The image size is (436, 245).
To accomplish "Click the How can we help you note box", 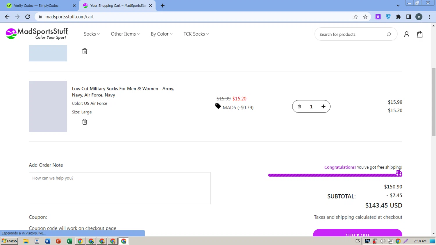I will coord(120,188).
